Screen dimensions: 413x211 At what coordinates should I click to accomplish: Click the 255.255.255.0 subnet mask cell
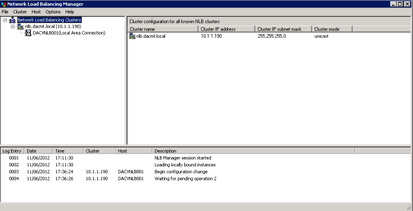pos(272,36)
